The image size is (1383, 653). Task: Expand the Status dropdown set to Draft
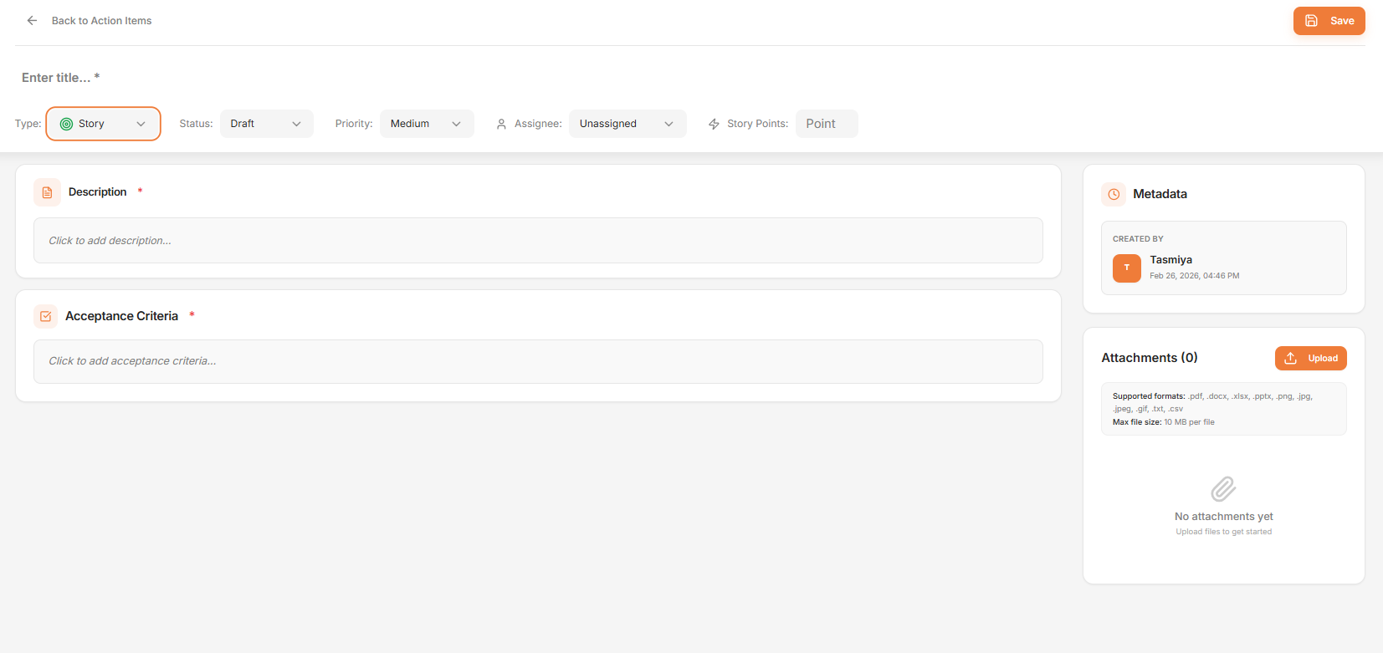tap(266, 124)
